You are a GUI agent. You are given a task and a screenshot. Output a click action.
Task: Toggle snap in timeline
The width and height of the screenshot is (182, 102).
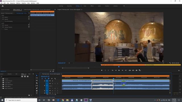[45, 79]
